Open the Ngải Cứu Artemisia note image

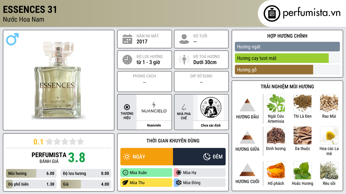click(x=276, y=103)
